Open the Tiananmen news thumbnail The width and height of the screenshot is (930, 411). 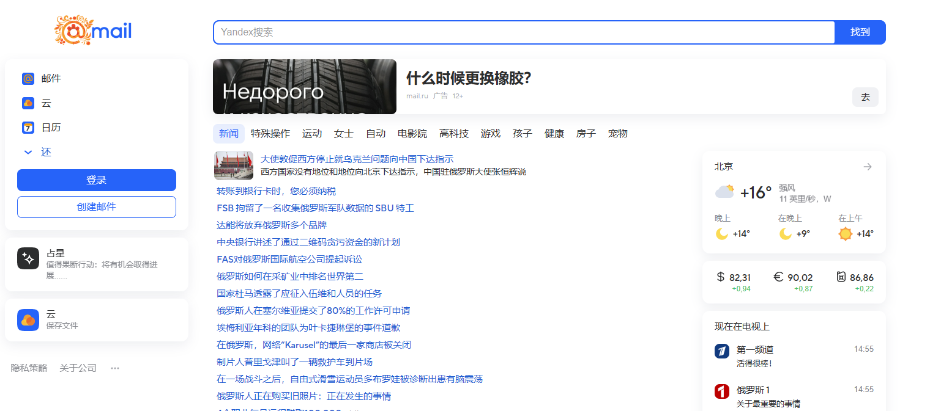tap(234, 165)
